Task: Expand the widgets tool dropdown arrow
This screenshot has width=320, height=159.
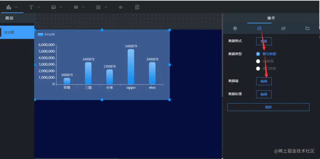Action: (83, 7)
